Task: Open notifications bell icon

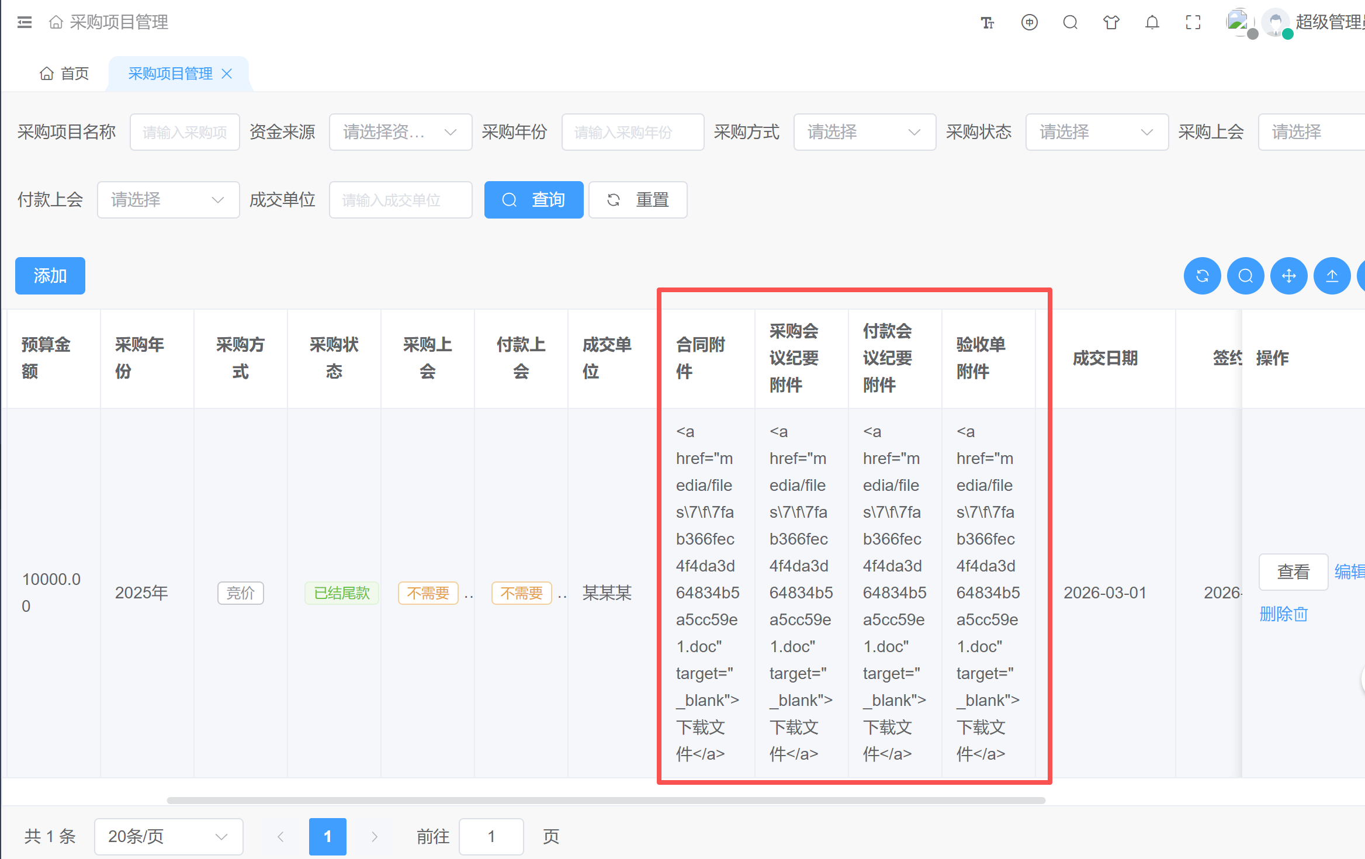Action: pos(1152,23)
